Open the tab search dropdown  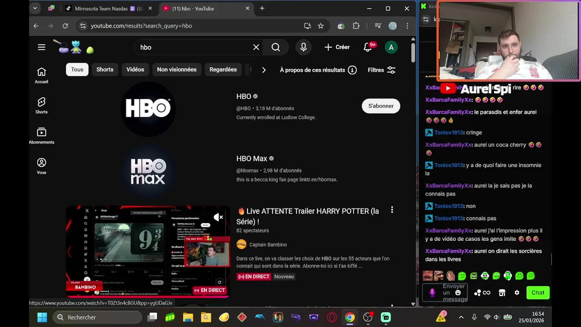click(35, 8)
